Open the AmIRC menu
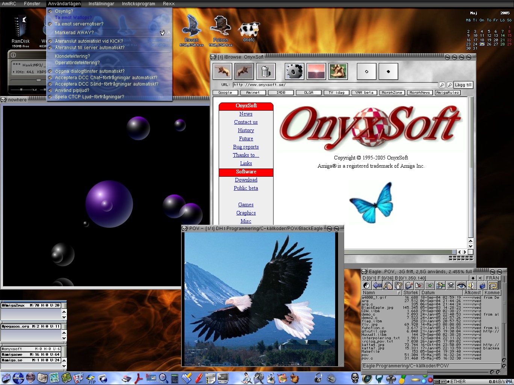This screenshot has height=385, width=514. 9,3
